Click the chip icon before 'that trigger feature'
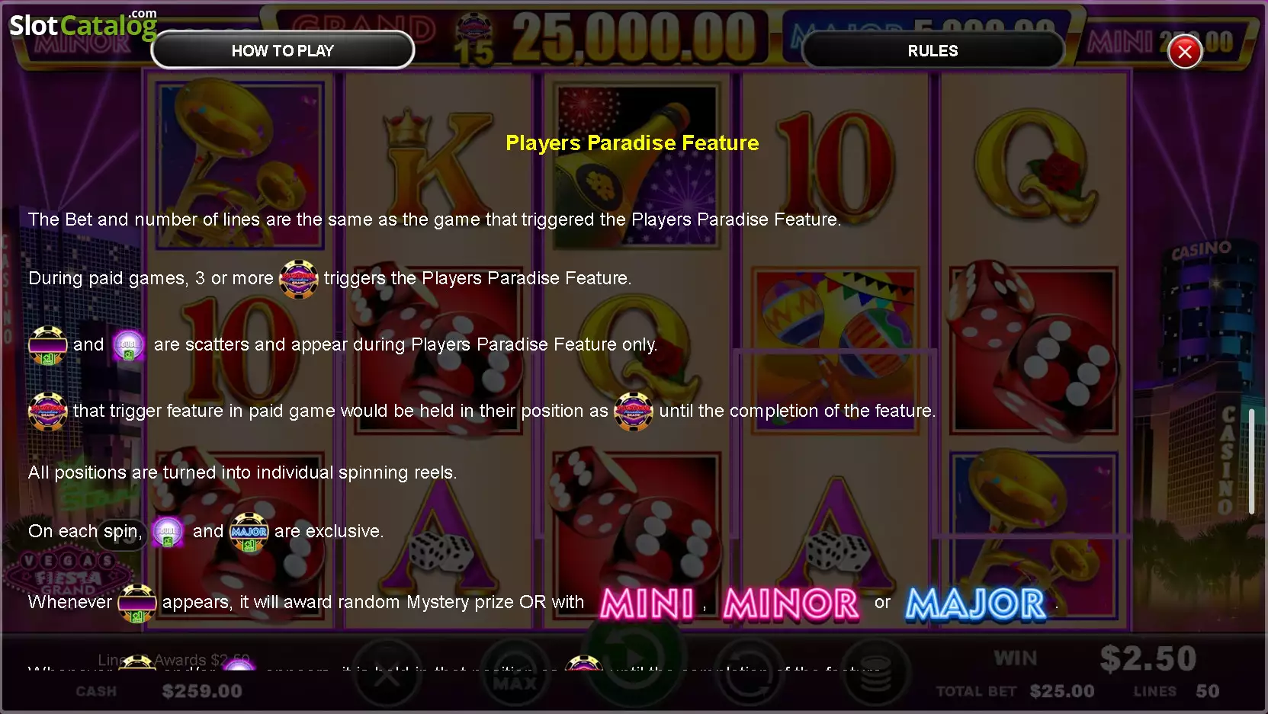This screenshot has width=1268, height=714. [x=47, y=411]
